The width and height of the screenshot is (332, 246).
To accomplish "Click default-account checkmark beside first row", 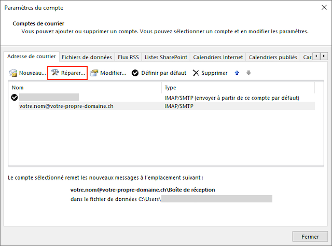I will coord(15,98).
